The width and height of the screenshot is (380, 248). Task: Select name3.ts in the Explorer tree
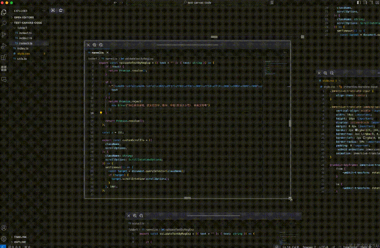point(29,43)
